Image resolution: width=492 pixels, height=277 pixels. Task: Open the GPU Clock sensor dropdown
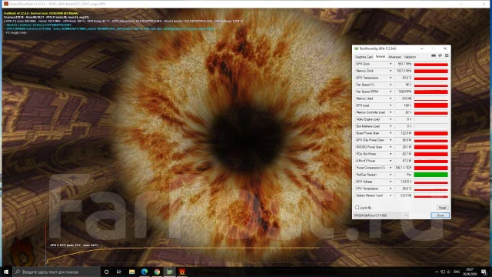tap(391, 64)
